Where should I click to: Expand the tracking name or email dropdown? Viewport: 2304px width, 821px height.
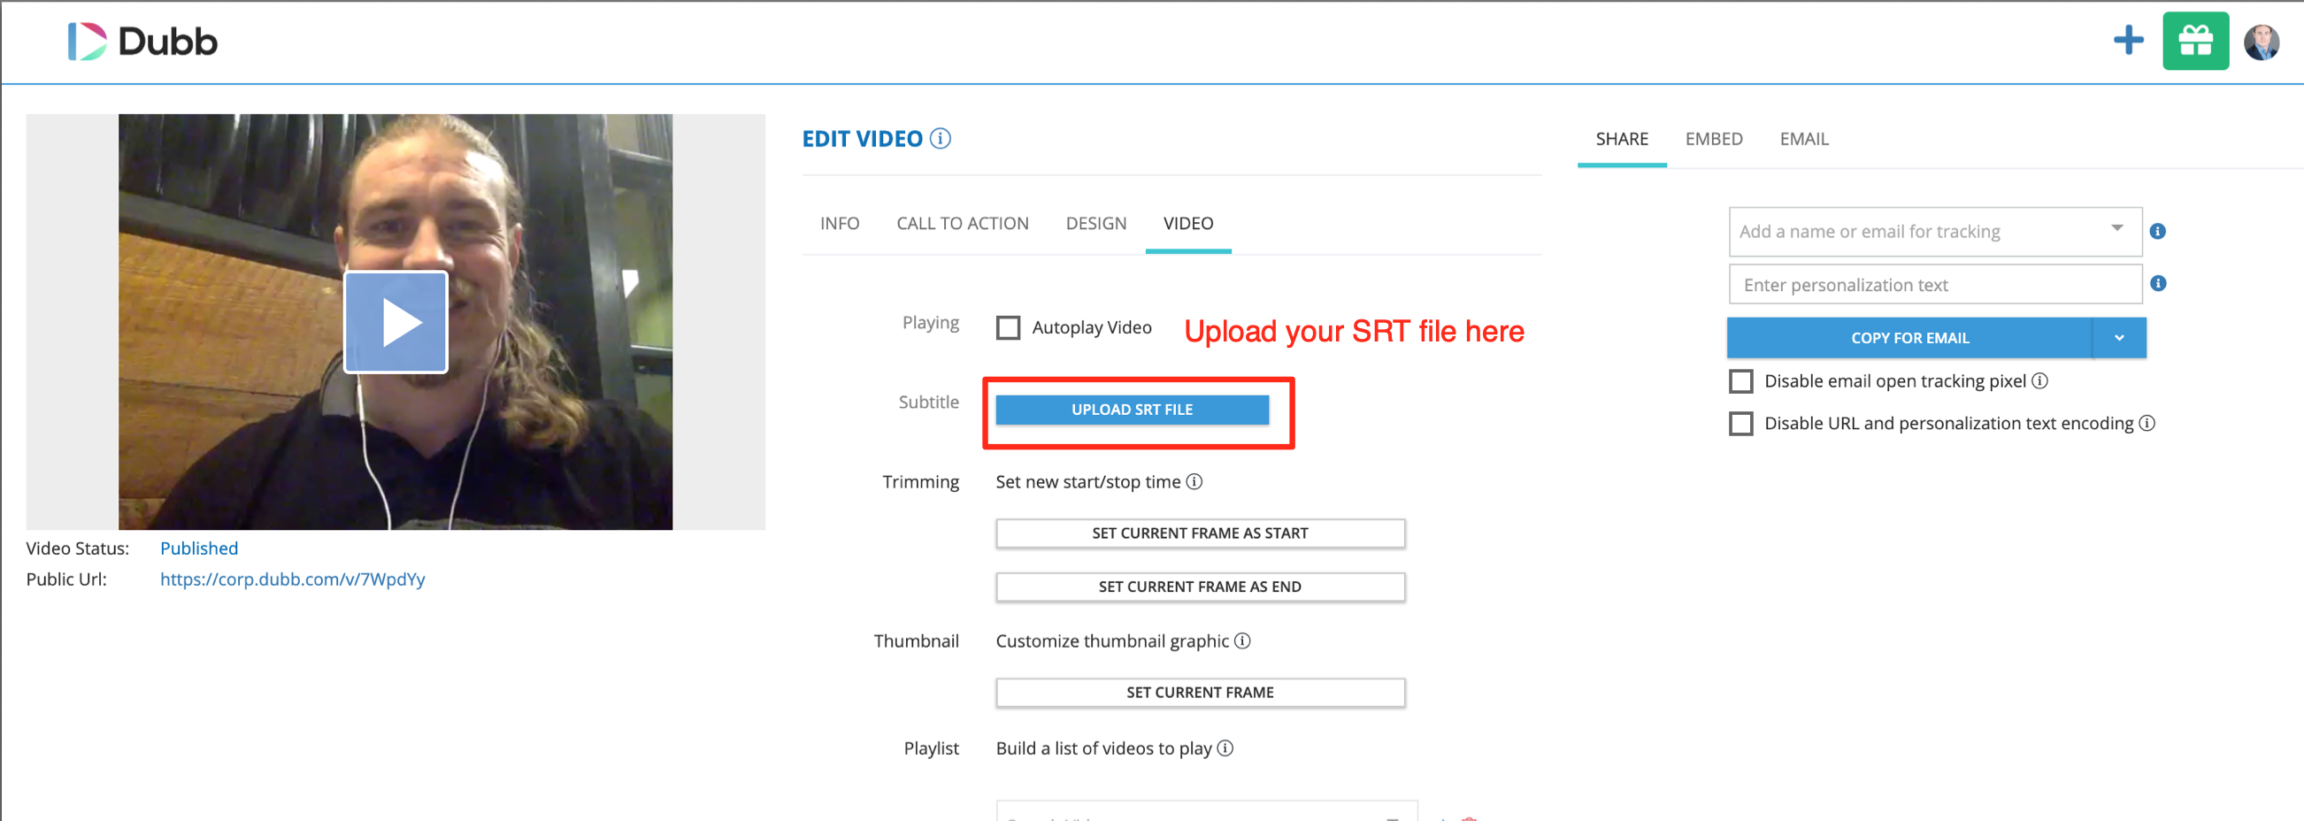2117,228
